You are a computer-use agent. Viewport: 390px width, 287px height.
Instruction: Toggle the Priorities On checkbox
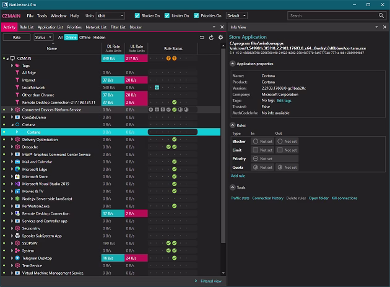tap(196, 15)
